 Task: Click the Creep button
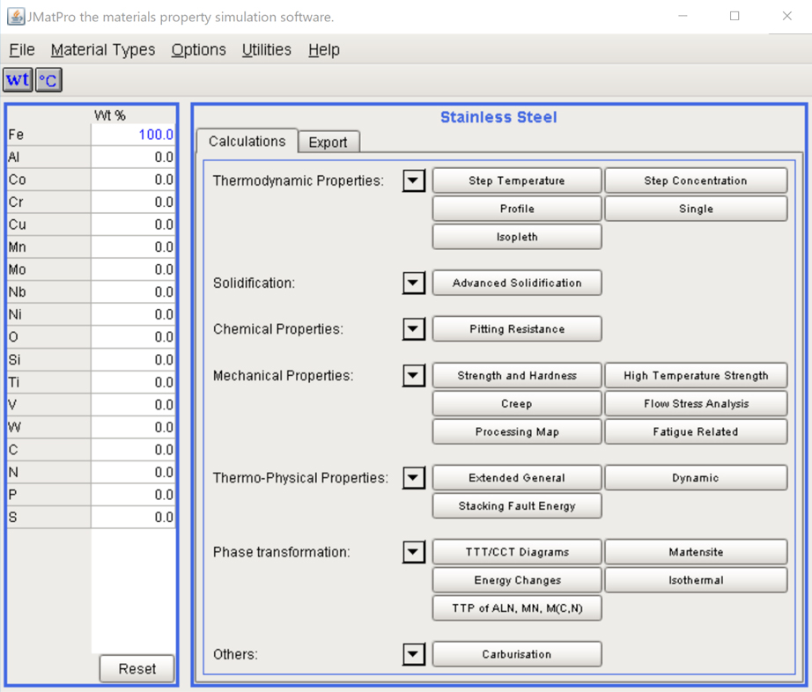point(517,403)
